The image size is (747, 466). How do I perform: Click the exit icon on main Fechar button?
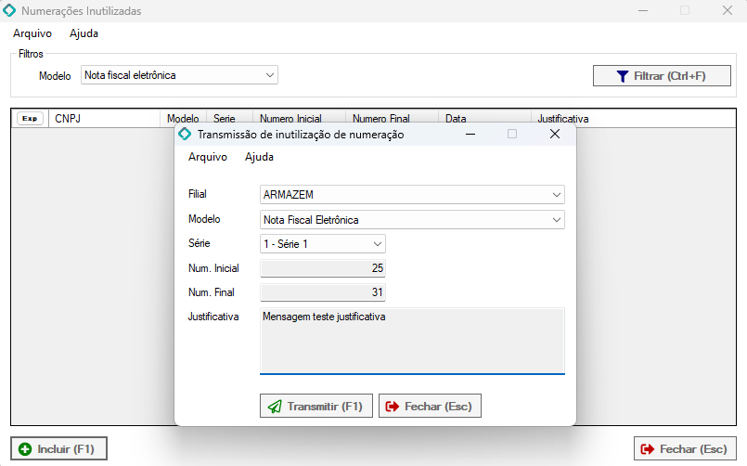(x=648, y=449)
